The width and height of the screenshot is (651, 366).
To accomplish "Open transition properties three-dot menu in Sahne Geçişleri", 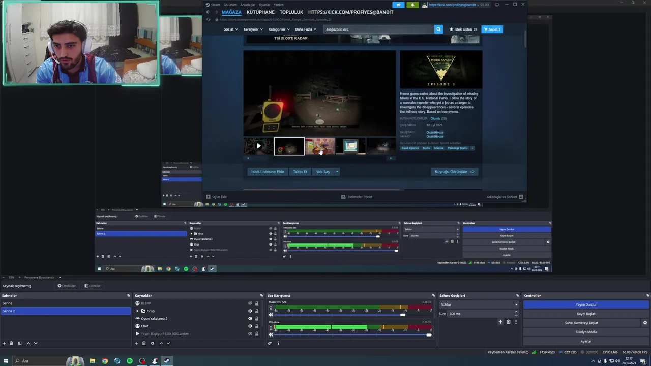I will (x=516, y=322).
